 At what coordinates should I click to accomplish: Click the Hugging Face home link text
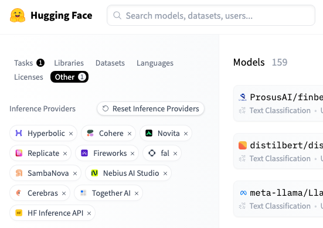click(x=62, y=15)
